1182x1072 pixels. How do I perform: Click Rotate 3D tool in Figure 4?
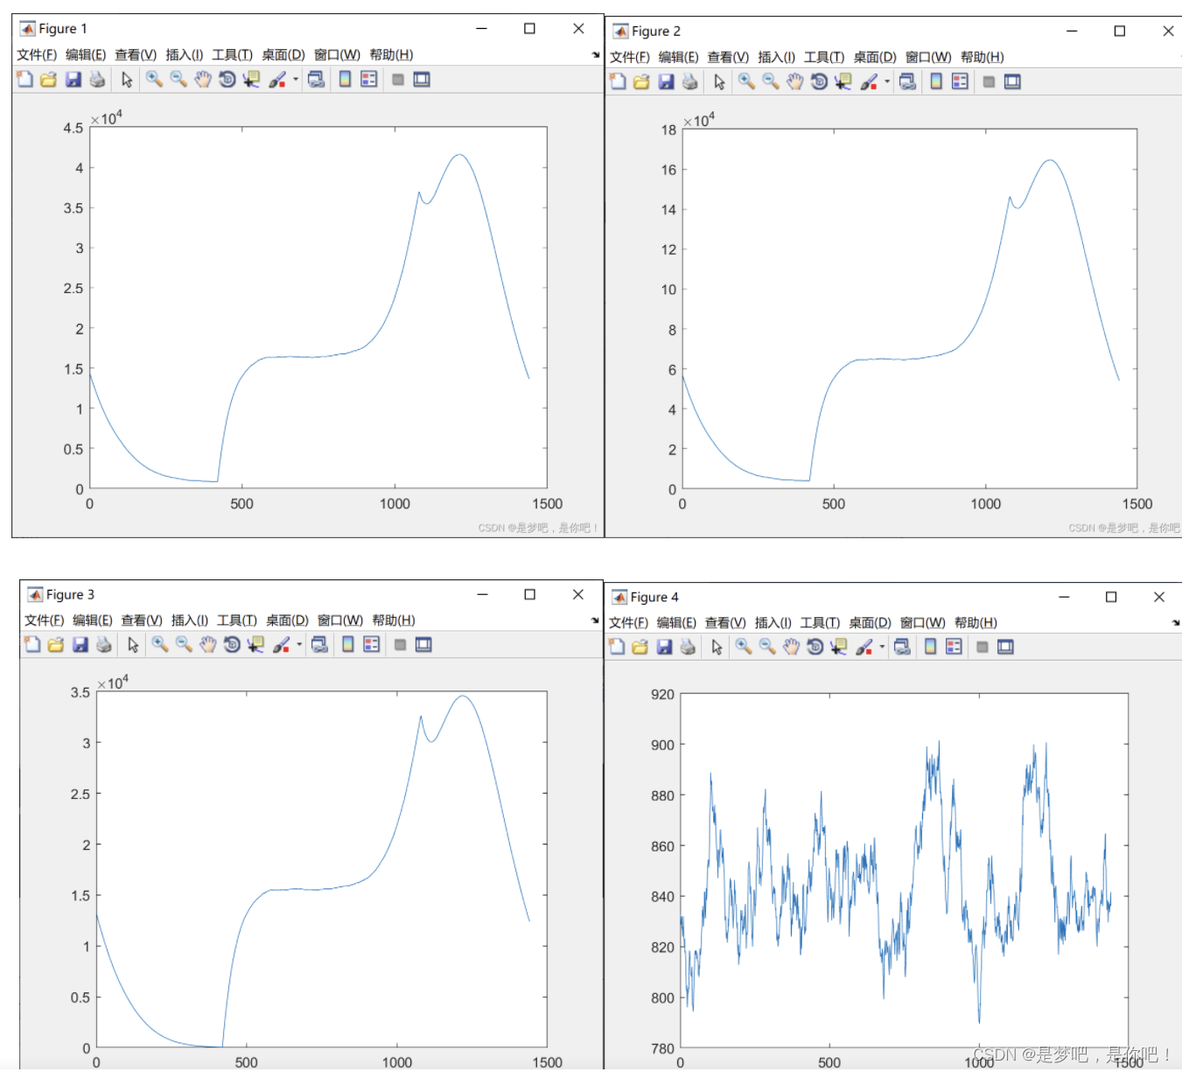[x=815, y=648]
